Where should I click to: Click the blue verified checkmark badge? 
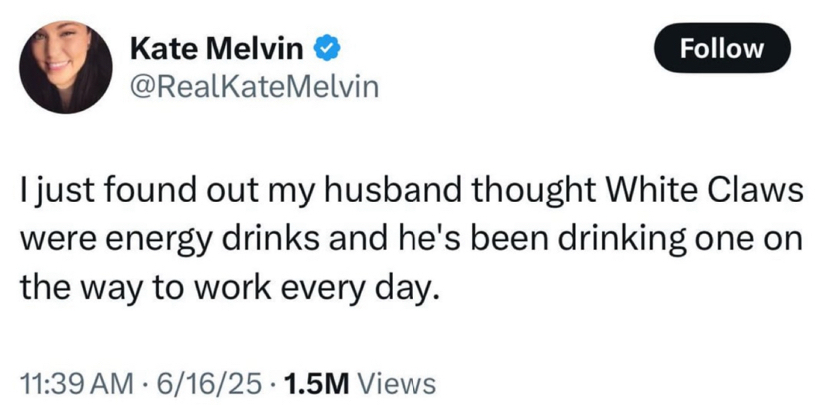[x=328, y=47]
